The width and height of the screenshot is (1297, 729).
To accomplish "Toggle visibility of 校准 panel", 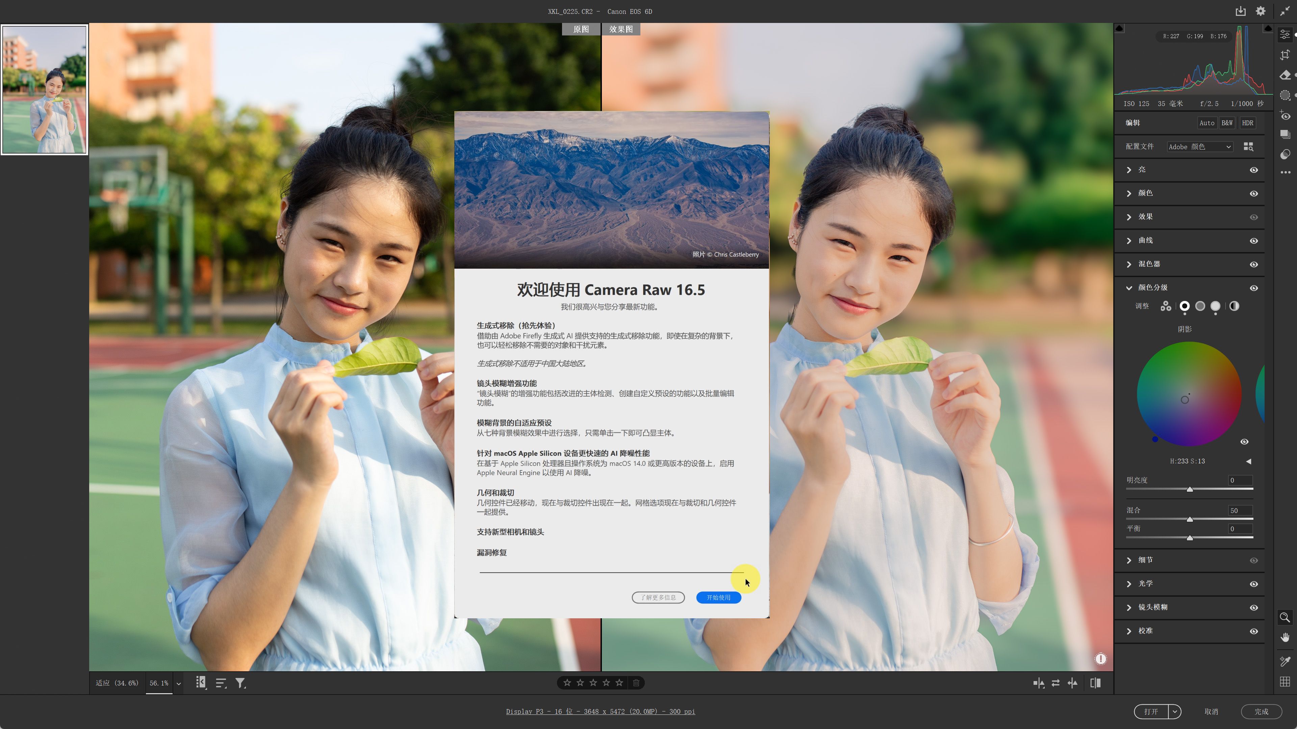I will tap(1254, 631).
